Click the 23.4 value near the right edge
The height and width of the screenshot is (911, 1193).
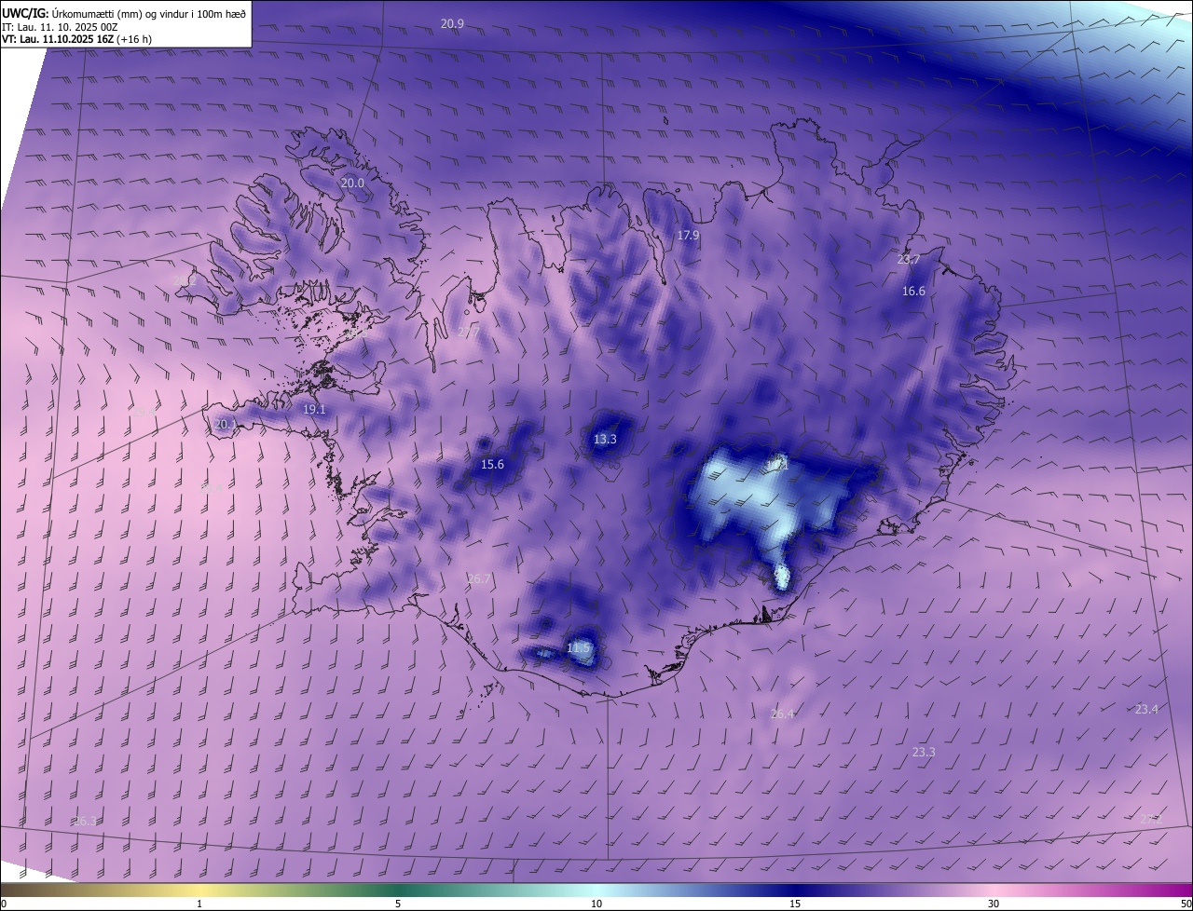1146,709
